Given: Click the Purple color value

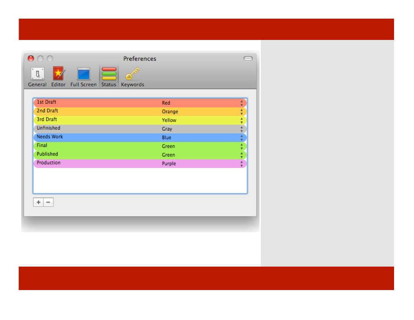Looking at the screenshot, I should click(169, 164).
